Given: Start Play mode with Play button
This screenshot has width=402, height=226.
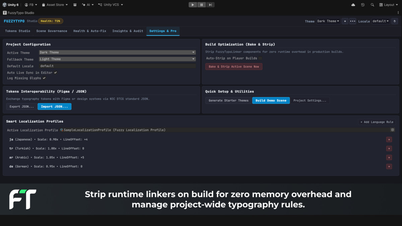Looking at the screenshot, I should 193,5.
